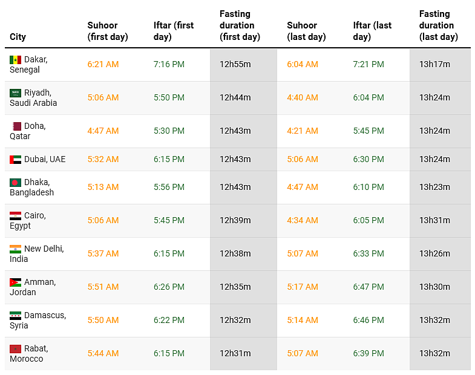This screenshot has width=475, height=375.
Task: Click the Syria flag icon
Action: [16, 315]
